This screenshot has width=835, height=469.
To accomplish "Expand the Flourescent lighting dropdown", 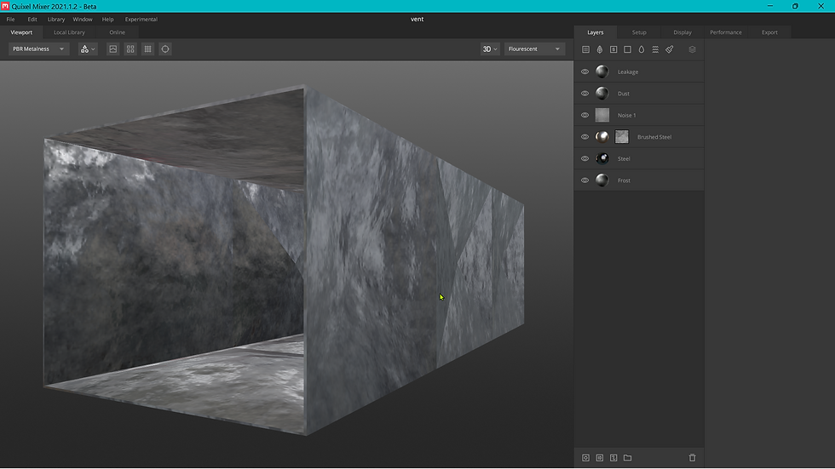I will 535,49.
